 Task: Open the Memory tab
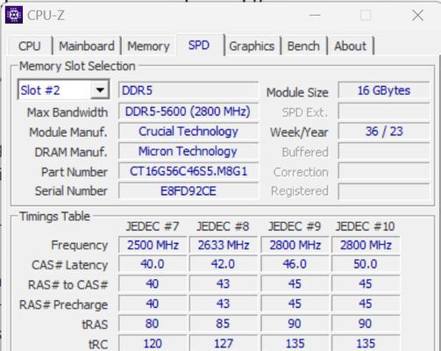pyautogui.click(x=148, y=46)
